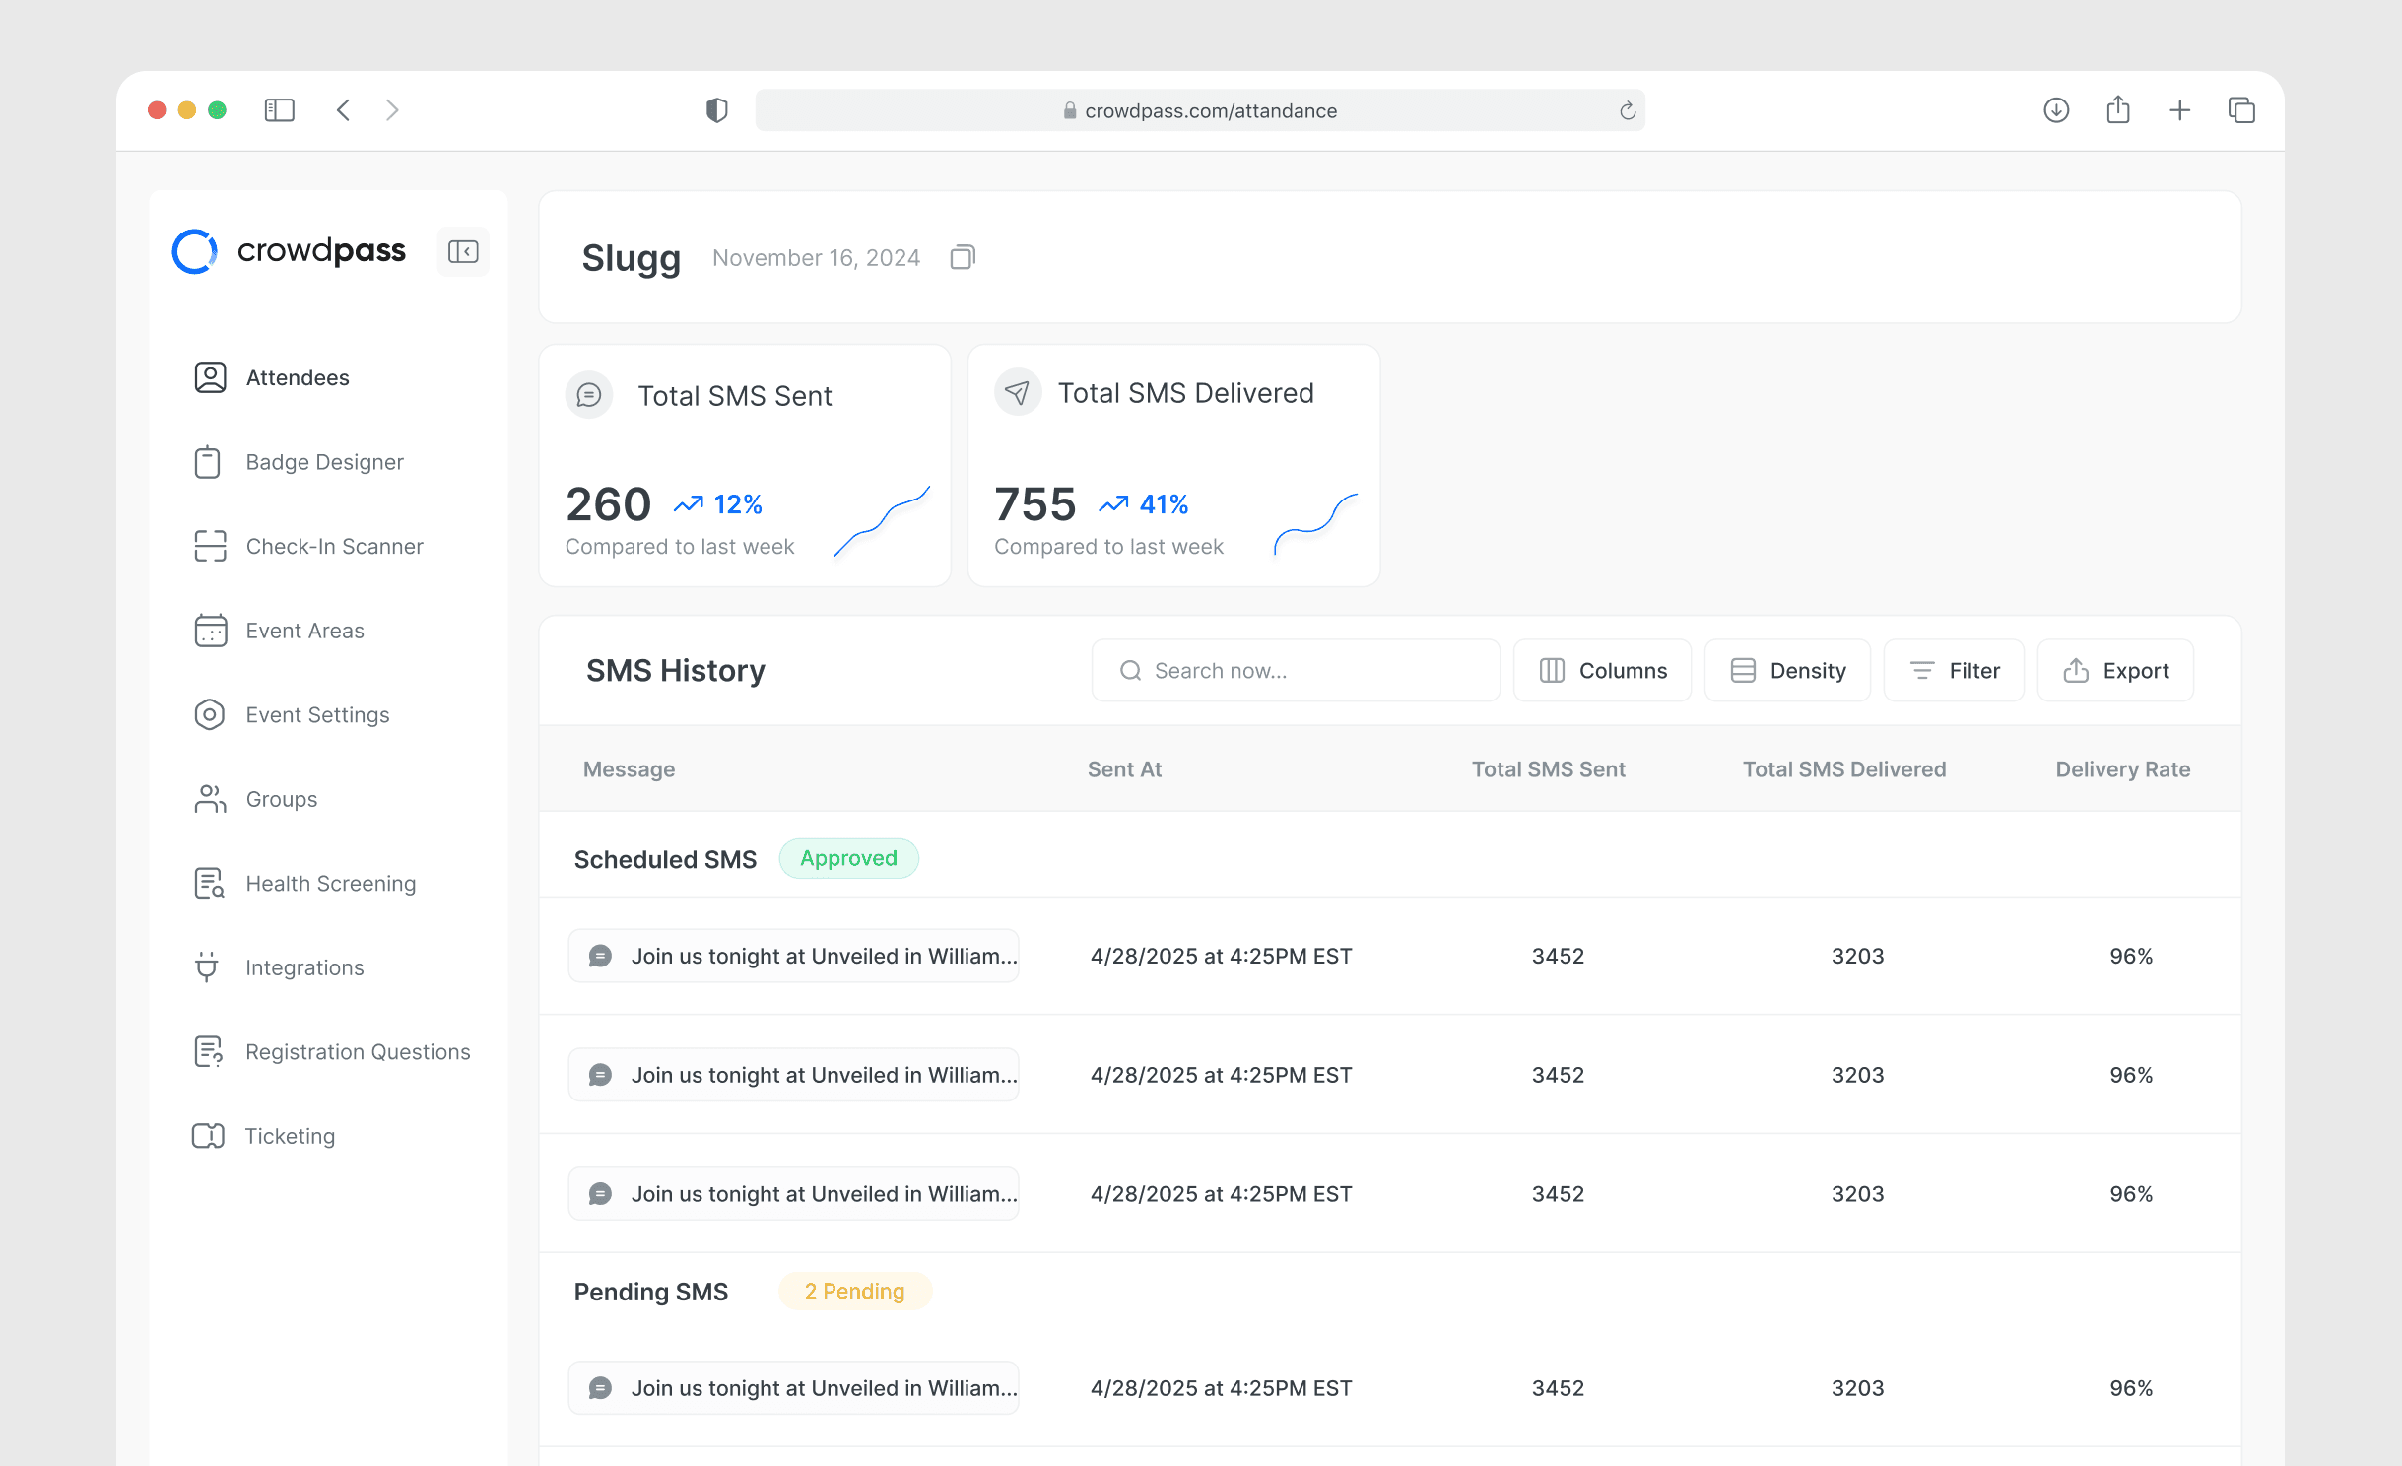Click the Total SMS Delivered paper plane icon
2402x1466 pixels.
pyautogui.click(x=1018, y=392)
